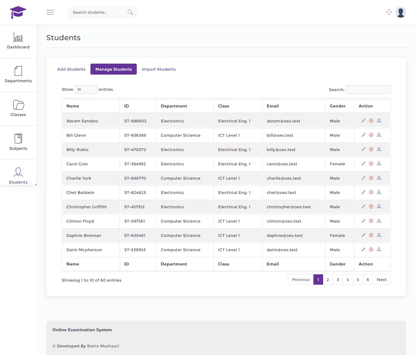
Task: Delete Daphne Brennan's record
Action: (371, 235)
